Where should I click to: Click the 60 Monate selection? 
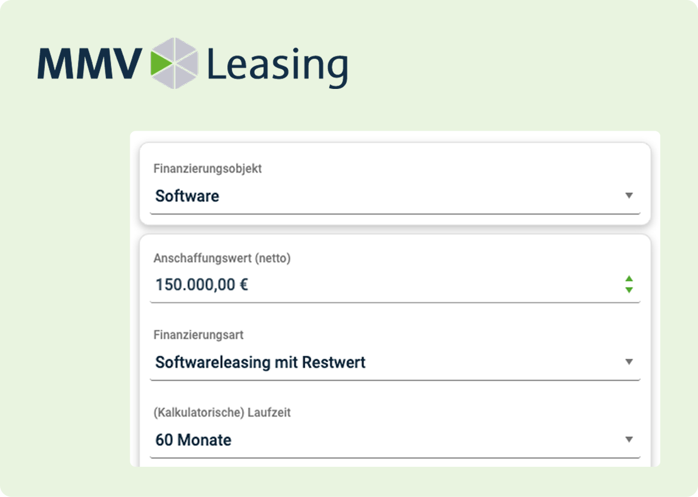pos(193,440)
